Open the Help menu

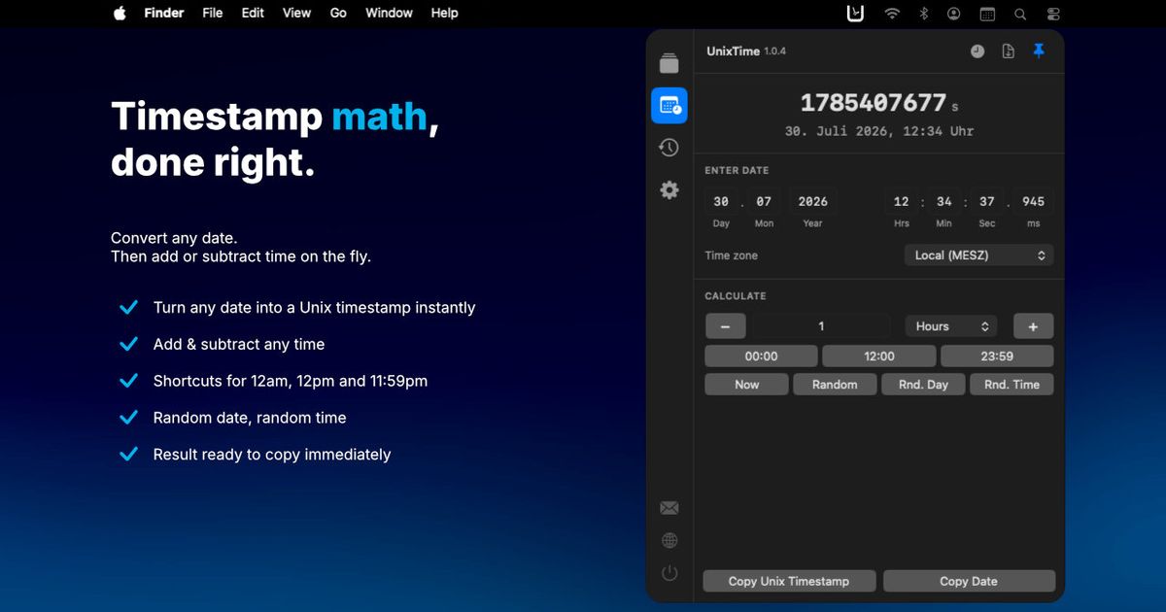pos(444,14)
